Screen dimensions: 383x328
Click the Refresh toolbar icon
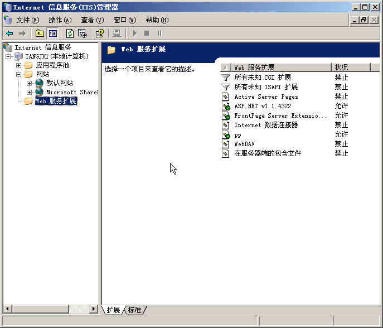pos(70,33)
